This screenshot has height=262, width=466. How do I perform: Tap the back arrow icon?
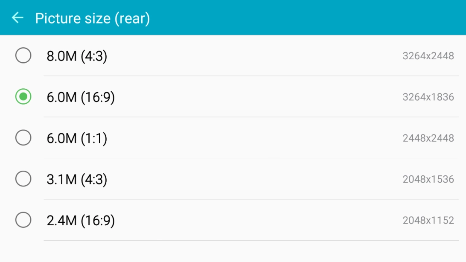tap(17, 17)
